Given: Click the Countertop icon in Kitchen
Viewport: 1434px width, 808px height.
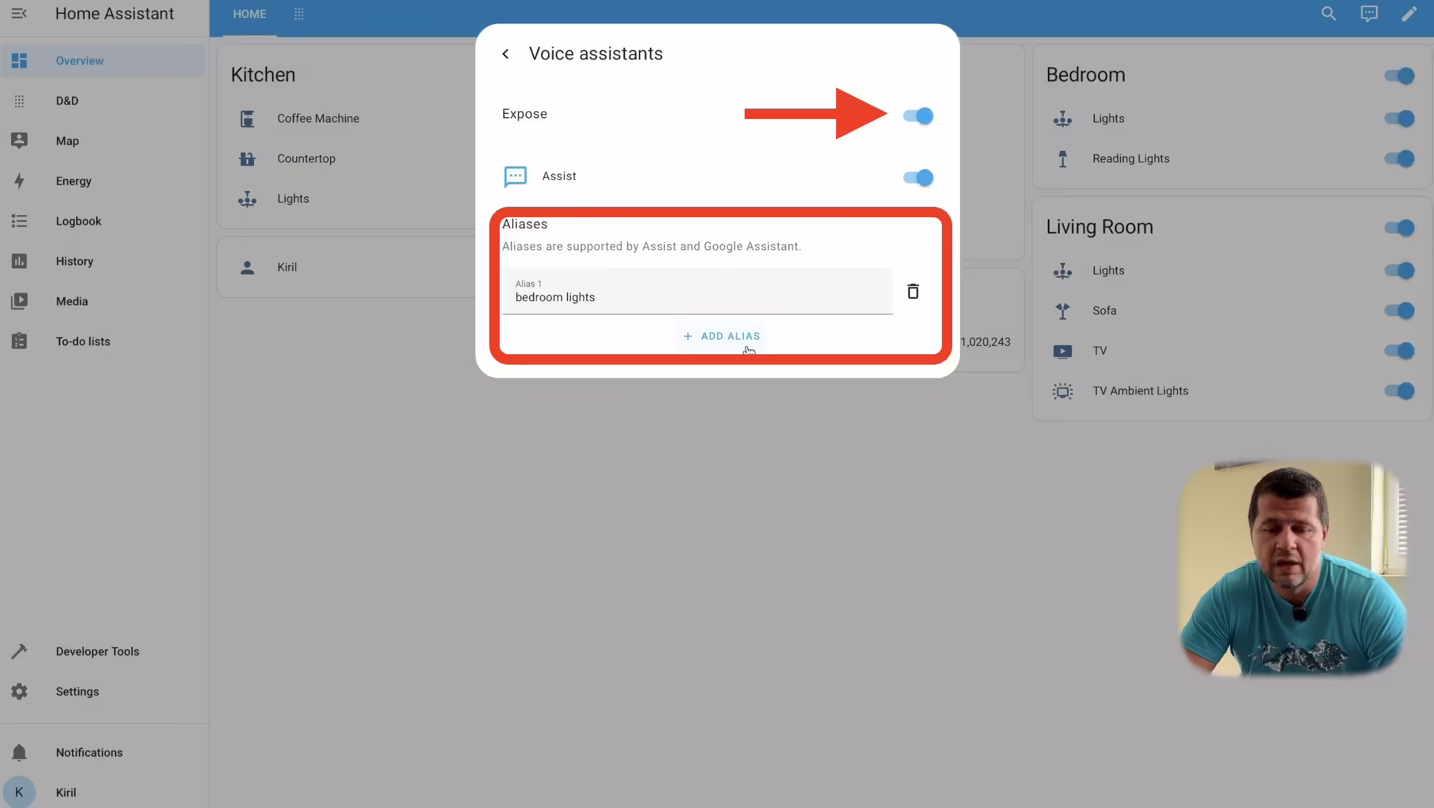Looking at the screenshot, I should (x=247, y=159).
